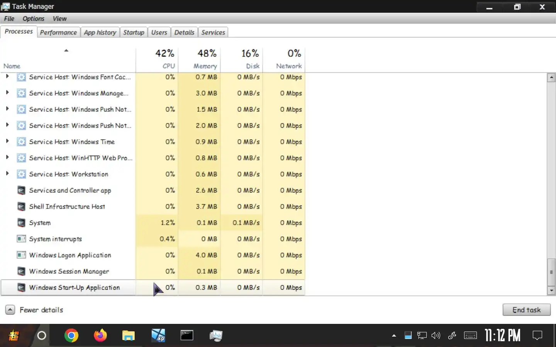Click the System interrupts icon

pyautogui.click(x=22, y=239)
